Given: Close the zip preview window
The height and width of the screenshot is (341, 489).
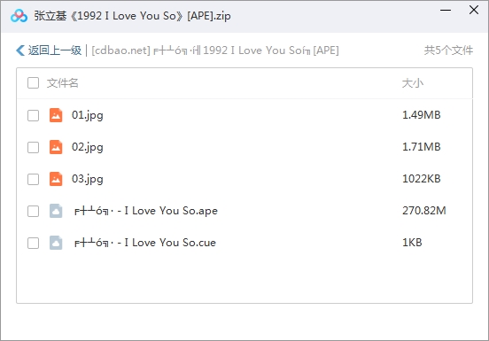Looking at the screenshot, I should point(474,10).
